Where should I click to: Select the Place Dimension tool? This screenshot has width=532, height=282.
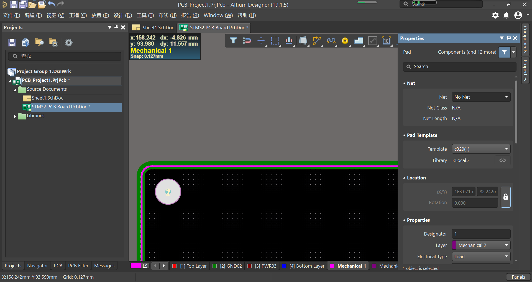[x=387, y=41]
